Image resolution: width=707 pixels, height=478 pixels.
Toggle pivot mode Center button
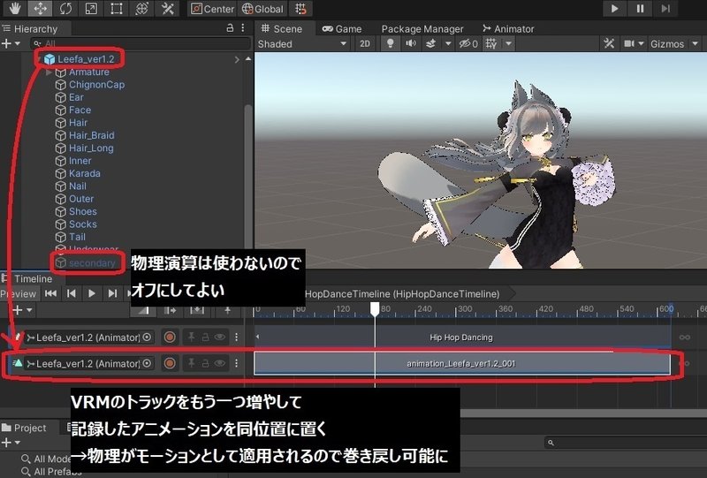[212, 9]
